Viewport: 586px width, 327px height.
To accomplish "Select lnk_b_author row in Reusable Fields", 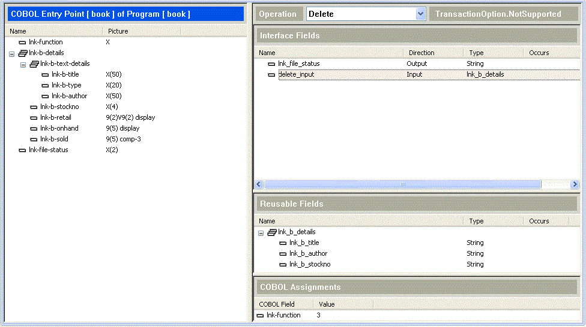I will coord(308,254).
